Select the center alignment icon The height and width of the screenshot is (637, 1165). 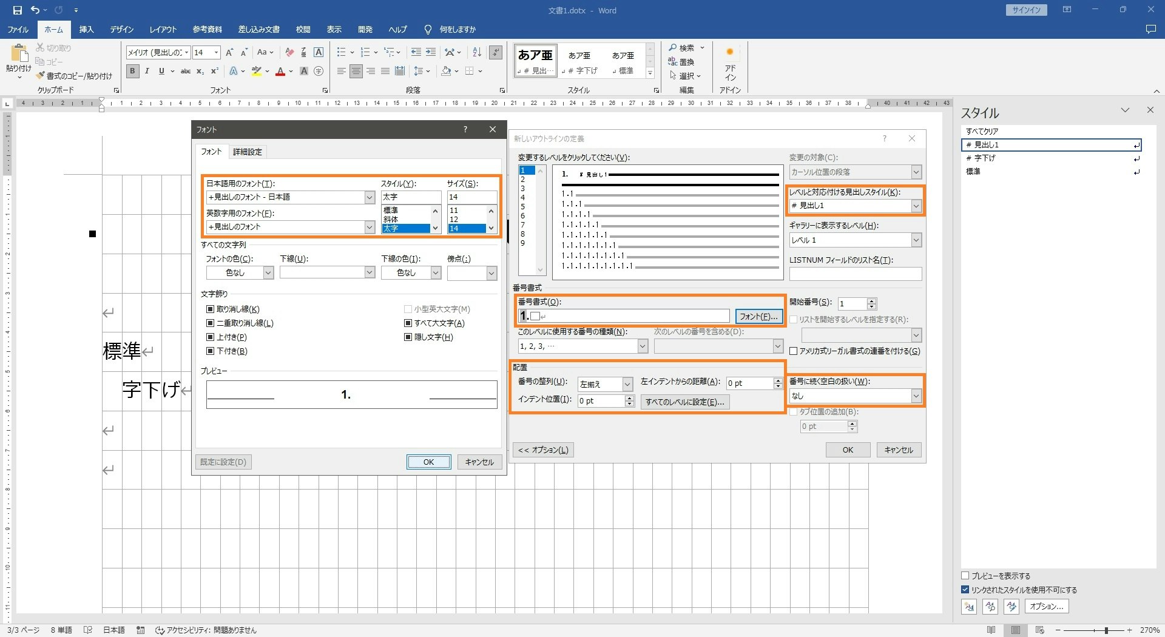pyautogui.click(x=356, y=71)
